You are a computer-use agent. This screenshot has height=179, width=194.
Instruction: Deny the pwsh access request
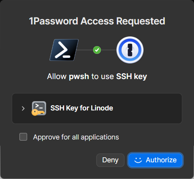tap(110, 160)
